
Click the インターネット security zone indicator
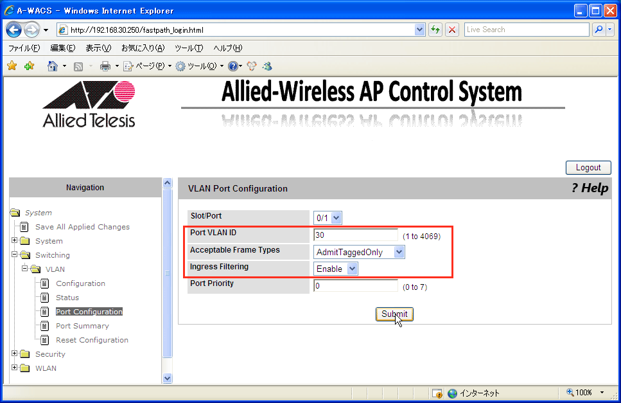point(474,393)
